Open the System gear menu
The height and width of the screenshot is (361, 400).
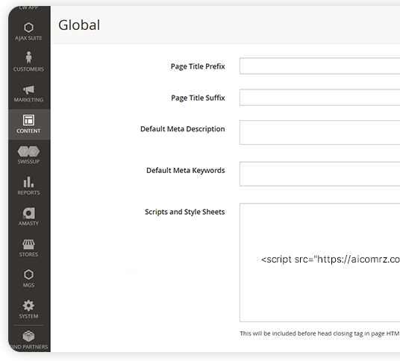tap(29, 310)
